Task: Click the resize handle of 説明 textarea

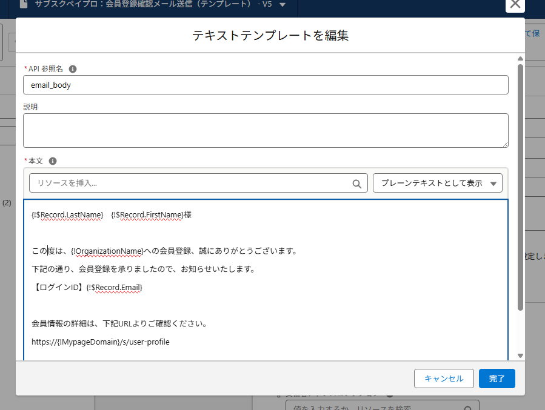Action: pyautogui.click(x=504, y=144)
